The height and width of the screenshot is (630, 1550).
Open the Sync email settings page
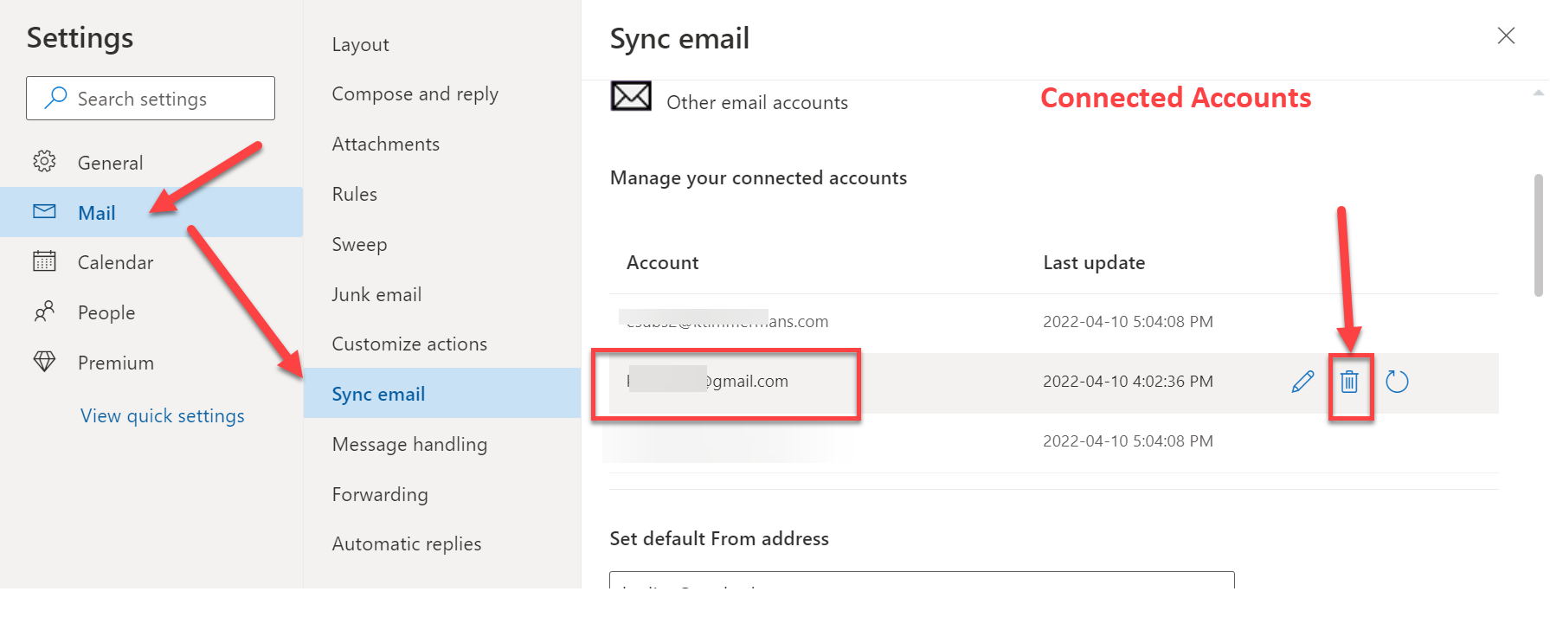(378, 395)
